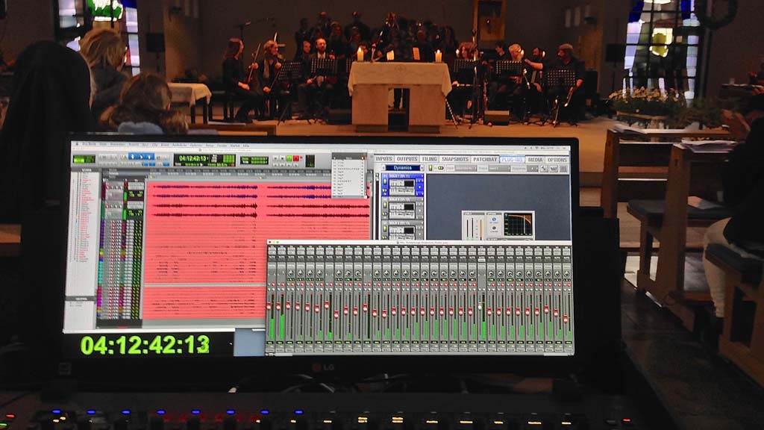This screenshot has width=764, height=430.
Task: Open the INPUTS tab
Action: [x=383, y=159]
